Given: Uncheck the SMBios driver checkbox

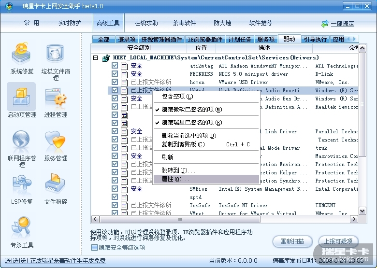Looking at the screenshot, I should 115,189.
